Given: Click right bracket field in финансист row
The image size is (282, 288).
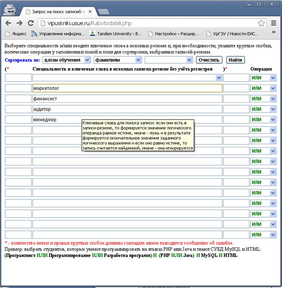Looking at the screenshot, I should click(236, 99).
